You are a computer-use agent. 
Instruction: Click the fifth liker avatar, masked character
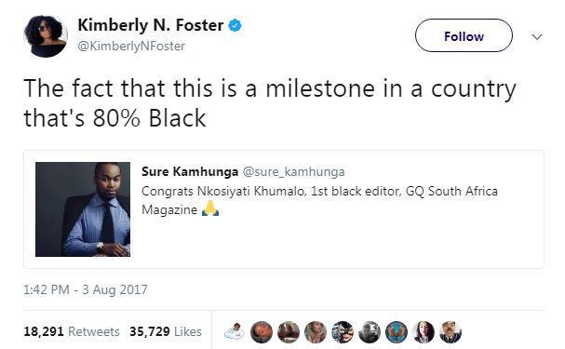343,331
